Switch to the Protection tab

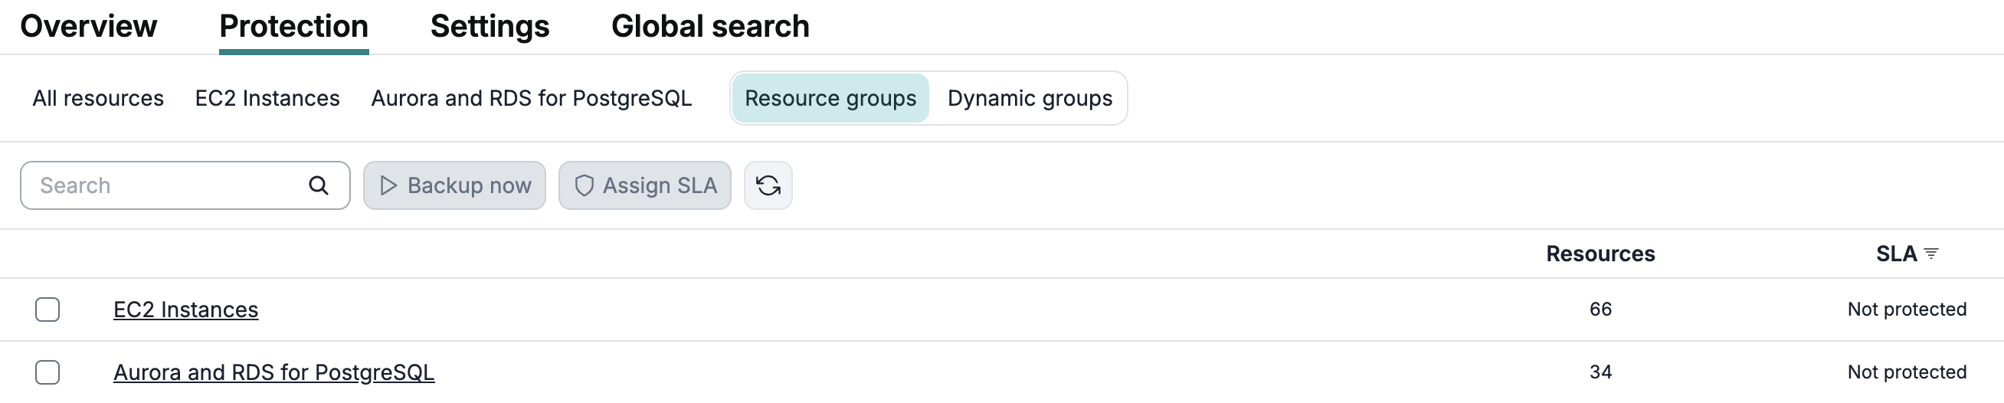[x=294, y=27]
